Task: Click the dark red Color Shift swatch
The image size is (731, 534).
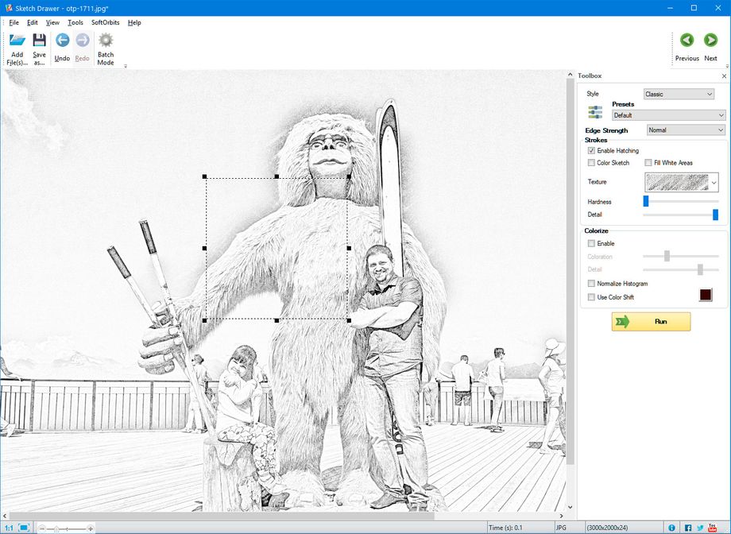Action: (706, 296)
